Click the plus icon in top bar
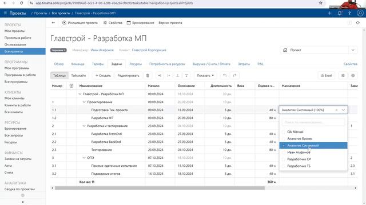This screenshot has width=366, height=205. coord(329,13)
